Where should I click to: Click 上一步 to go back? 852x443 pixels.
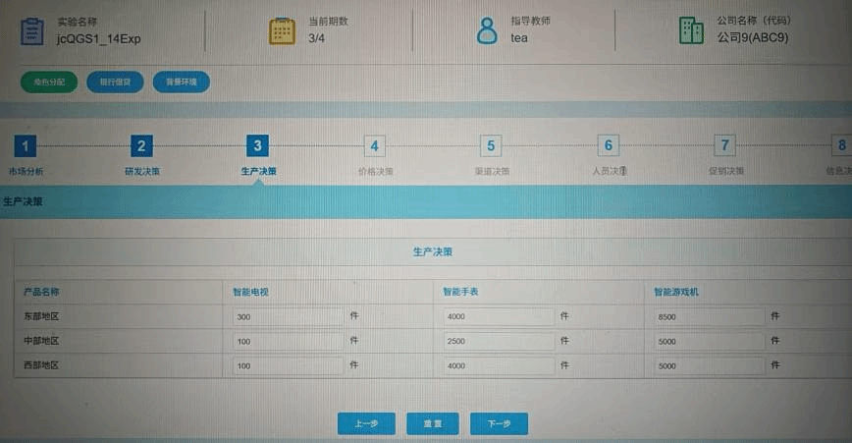tap(366, 424)
